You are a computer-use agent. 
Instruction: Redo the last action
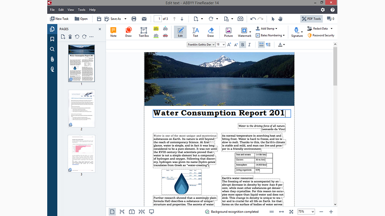(x=260, y=19)
